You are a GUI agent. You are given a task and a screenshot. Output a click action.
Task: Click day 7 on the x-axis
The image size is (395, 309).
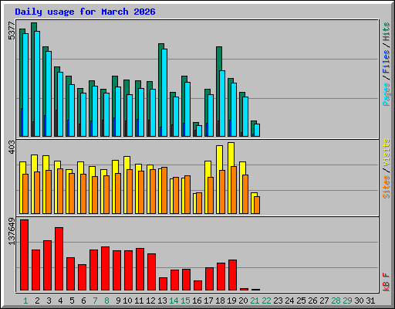[x=95, y=301]
